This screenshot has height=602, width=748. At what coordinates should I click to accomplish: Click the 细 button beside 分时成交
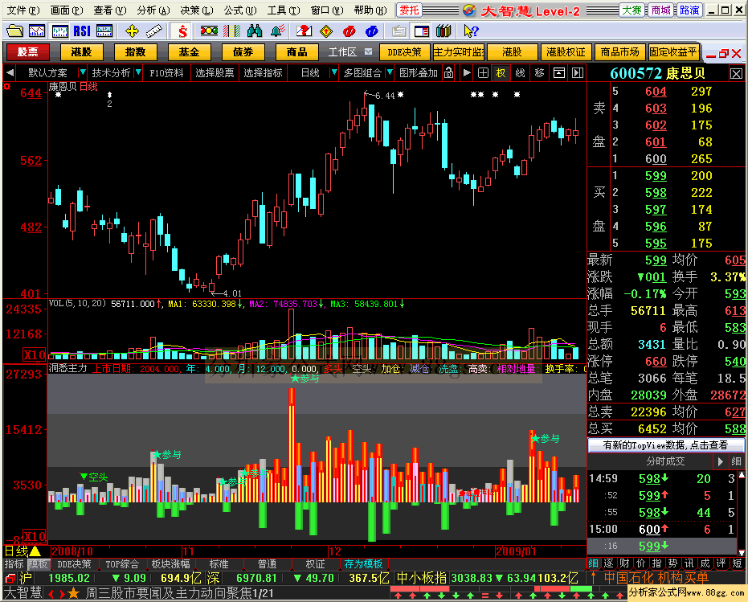point(736,461)
